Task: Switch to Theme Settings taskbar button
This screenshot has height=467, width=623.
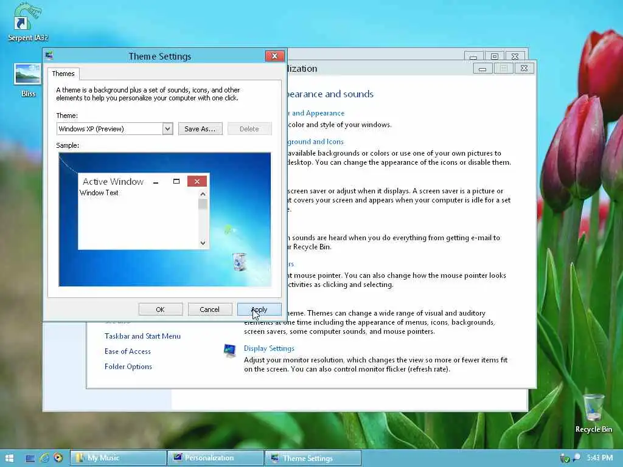Action: point(313,458)
